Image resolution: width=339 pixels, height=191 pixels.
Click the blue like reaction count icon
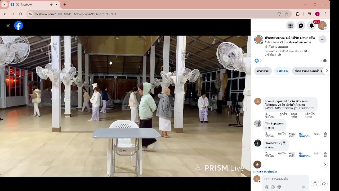pos(256,61)
